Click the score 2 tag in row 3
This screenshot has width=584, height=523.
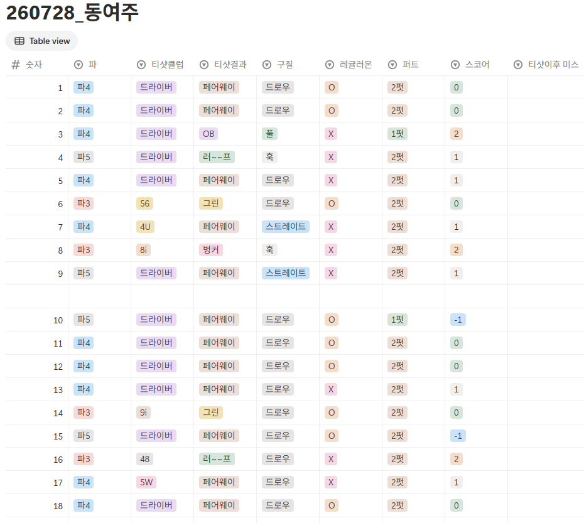pos(457,134)
